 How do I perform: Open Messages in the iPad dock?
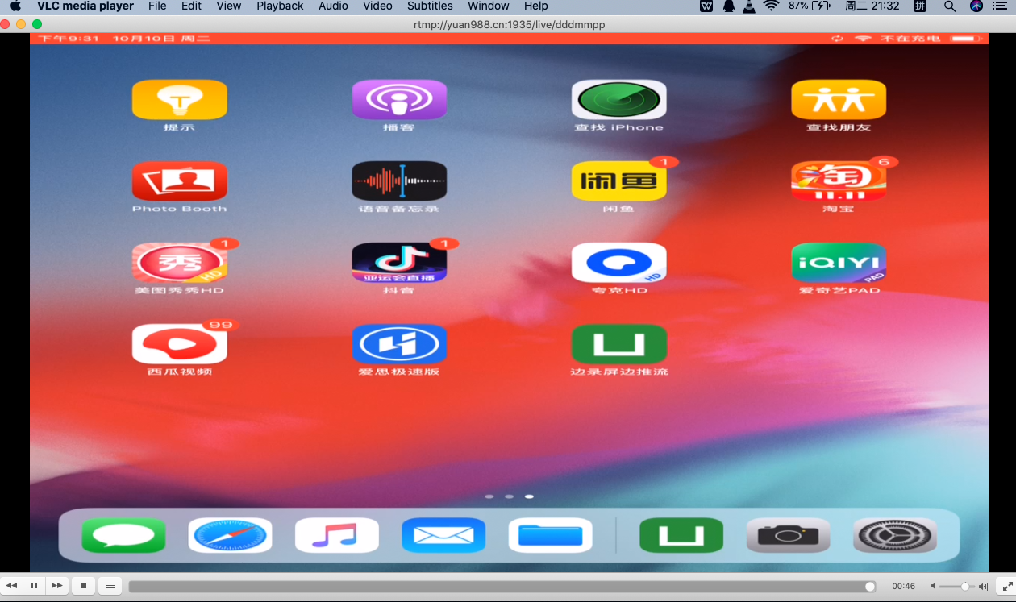(x=123, y=535)
